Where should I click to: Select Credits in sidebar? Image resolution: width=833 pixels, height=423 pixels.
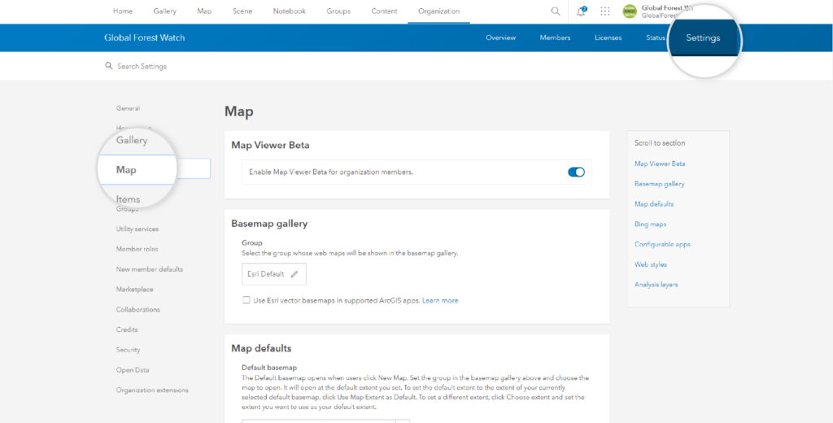tap(127, 329)
